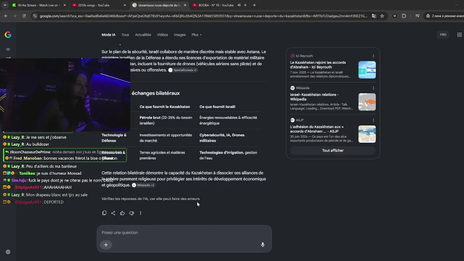Switch to the Vidéos tab
The image size is (464, 261).
pyautogui.click(x=162, y=35)
